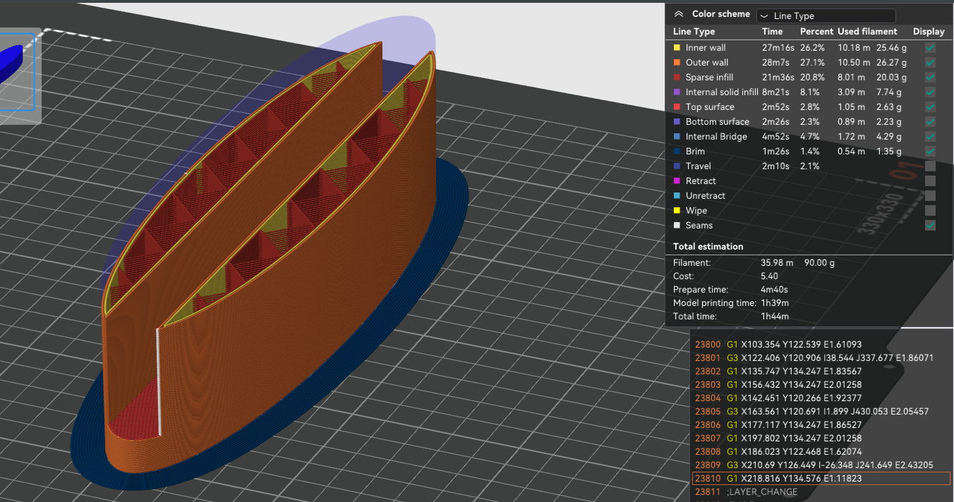954x502 pixels.
Task: Toggle Top surface display checkbox
Action: (930, 107)
